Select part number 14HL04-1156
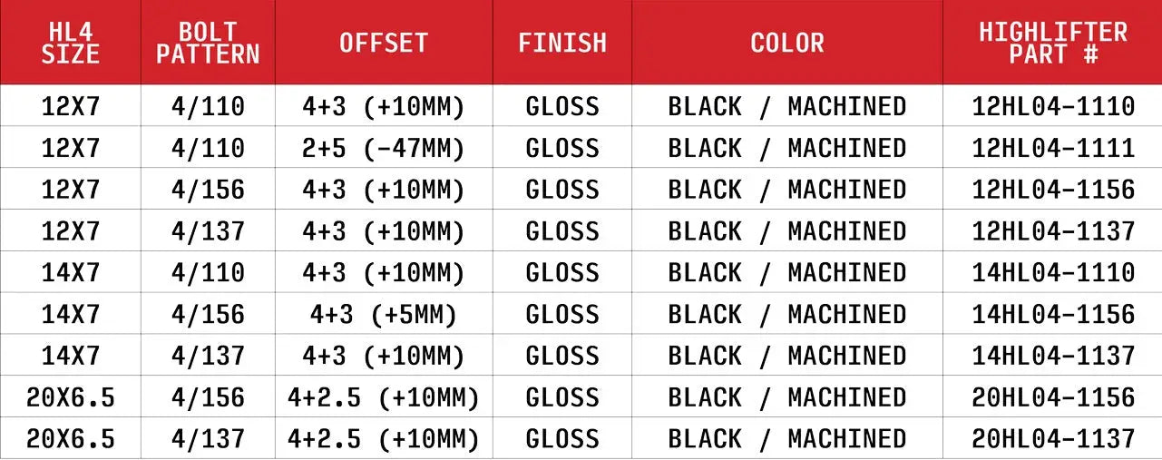Image resolution: width=1162 pixels, height=460 pixels. point(1053,314)
